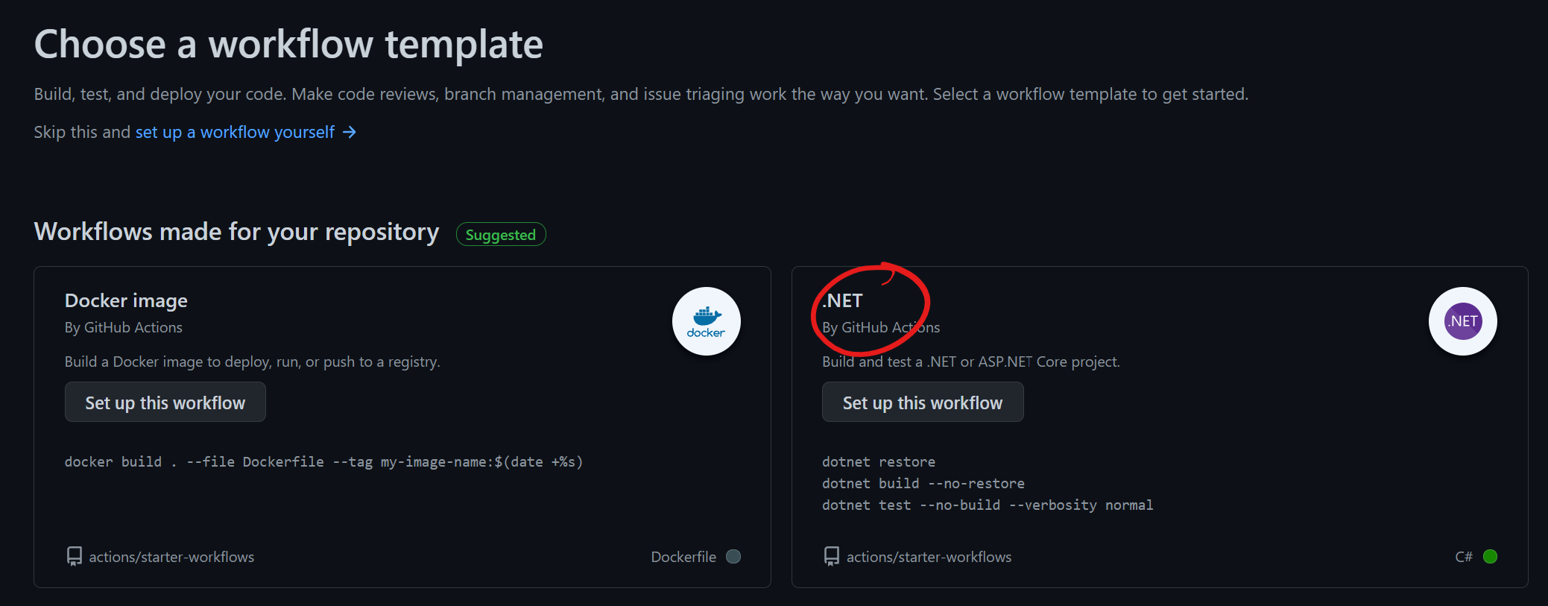Open actions/starter-workflows link in .NET card
This screenshot has height=606, width=1548.
click(929, 557)
